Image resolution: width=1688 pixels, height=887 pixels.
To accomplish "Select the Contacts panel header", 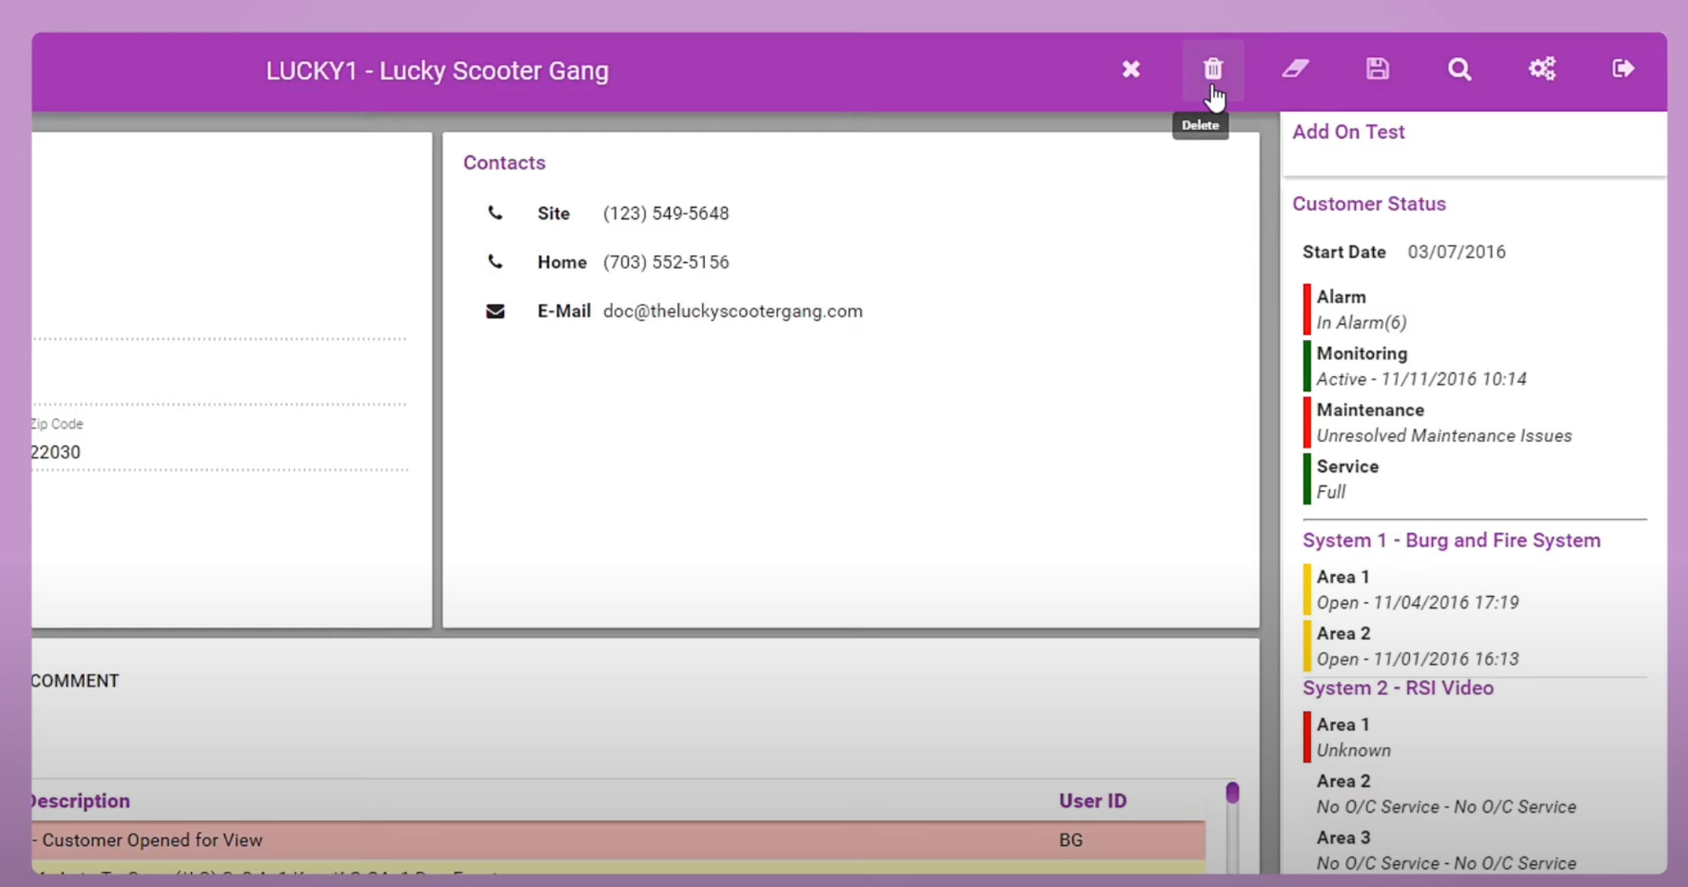I will pyautogui.click(x=505, y=162).
